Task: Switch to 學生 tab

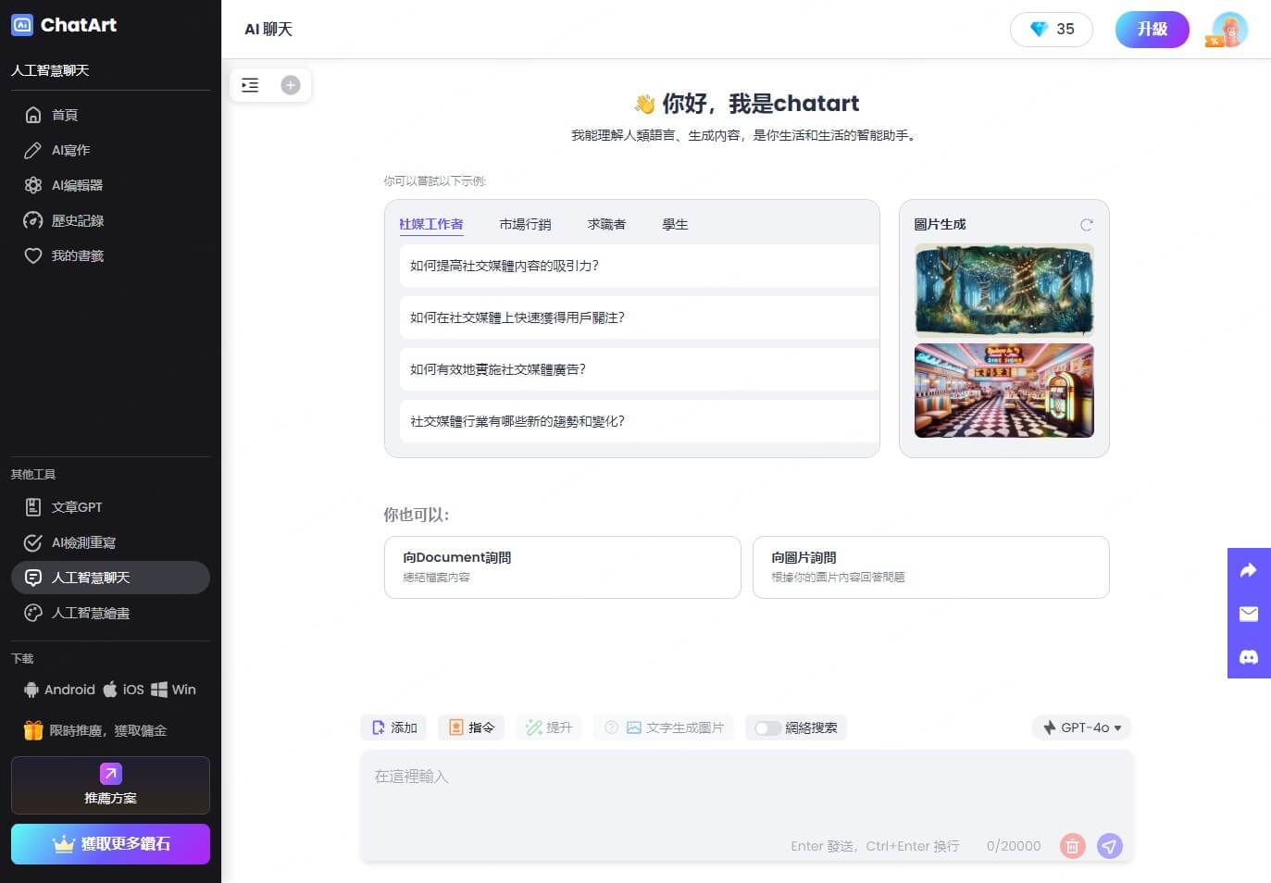Action: coord(675,224)
